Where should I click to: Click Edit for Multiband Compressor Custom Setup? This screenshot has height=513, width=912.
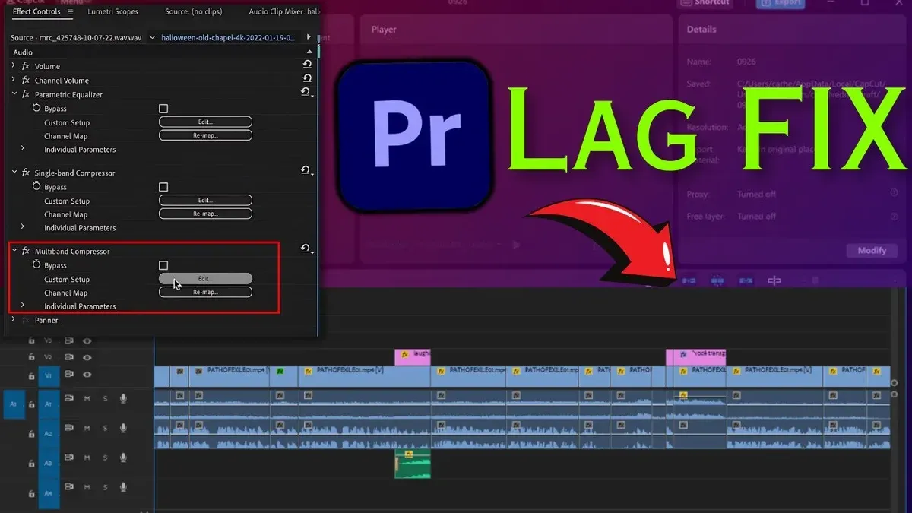(205, 279)
